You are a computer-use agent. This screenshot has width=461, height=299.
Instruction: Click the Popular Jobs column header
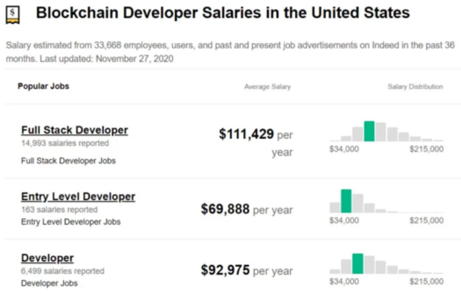(x=44, y=86)
